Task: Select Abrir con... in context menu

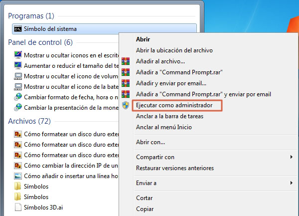Action: click(150, 142)
